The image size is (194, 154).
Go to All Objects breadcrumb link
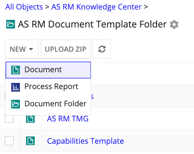tap(24, 7)
